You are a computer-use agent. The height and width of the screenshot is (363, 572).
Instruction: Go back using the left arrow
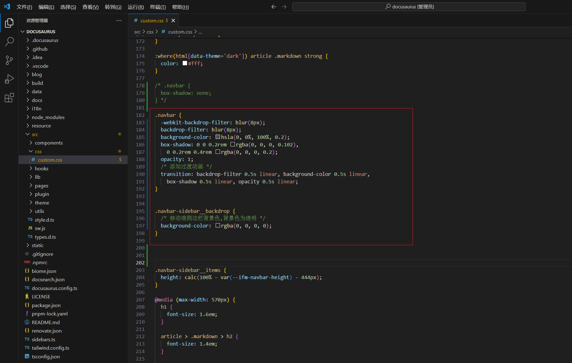[x=274, y=7]
